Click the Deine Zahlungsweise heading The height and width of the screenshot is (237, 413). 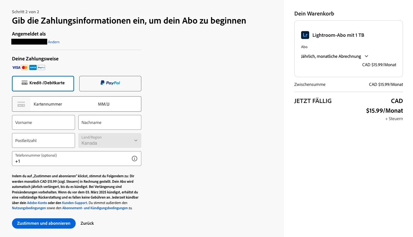click(x=35, y=59)
